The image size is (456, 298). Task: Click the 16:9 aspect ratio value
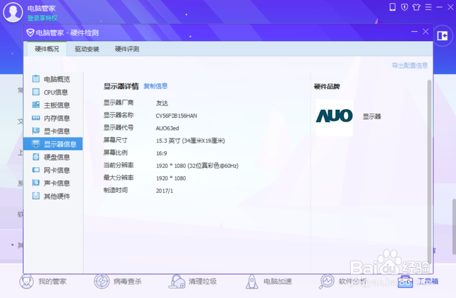coord(161,153)
